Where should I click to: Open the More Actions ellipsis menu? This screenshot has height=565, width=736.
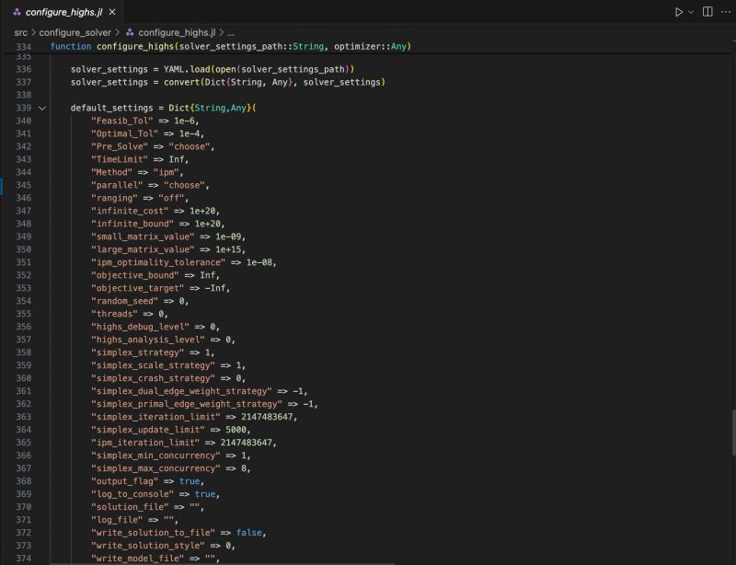(x=726, y=12)
